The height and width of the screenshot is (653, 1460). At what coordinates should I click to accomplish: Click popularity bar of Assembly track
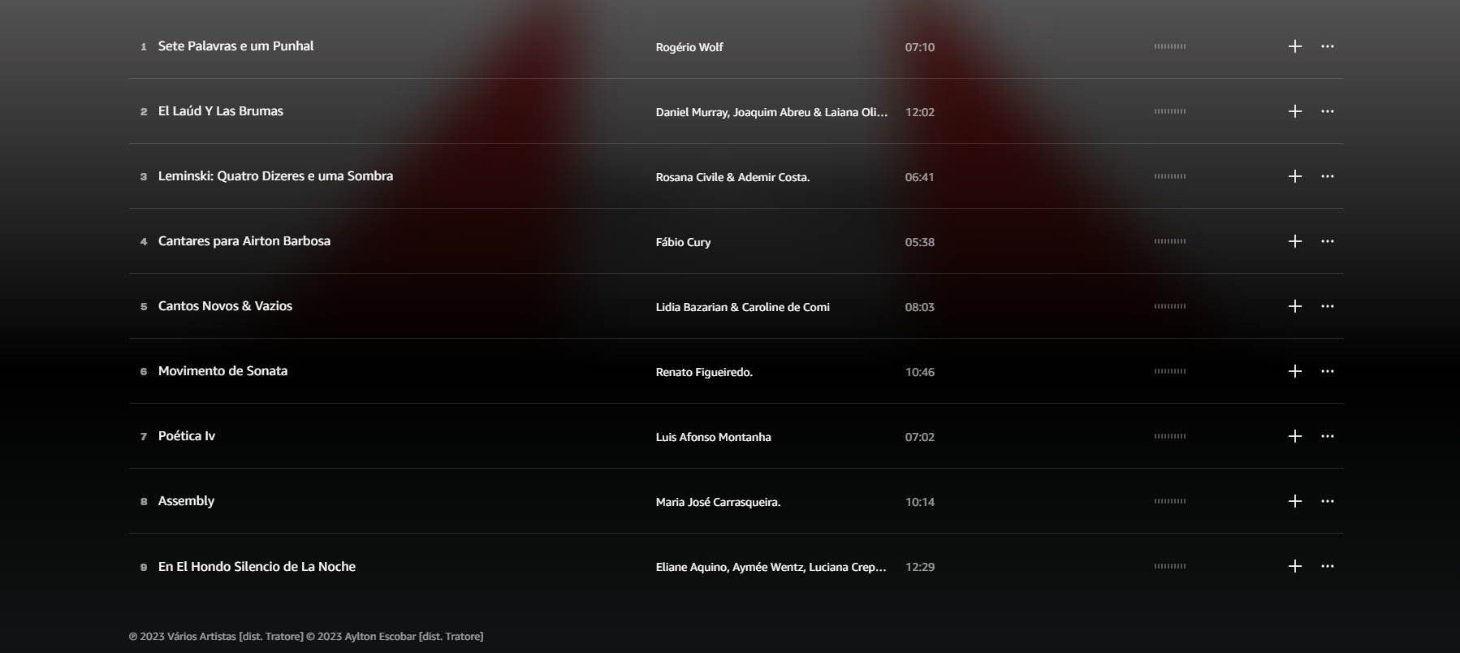[1170, 501]
